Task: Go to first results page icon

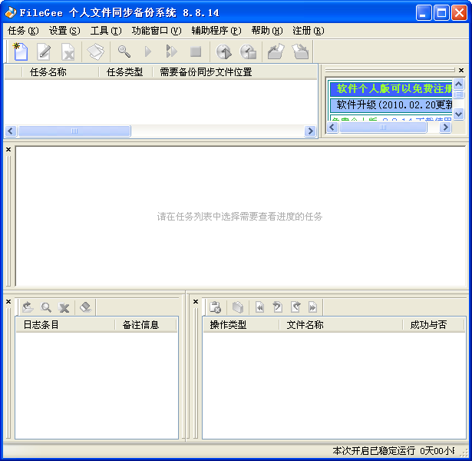Action: pos(259,307)
